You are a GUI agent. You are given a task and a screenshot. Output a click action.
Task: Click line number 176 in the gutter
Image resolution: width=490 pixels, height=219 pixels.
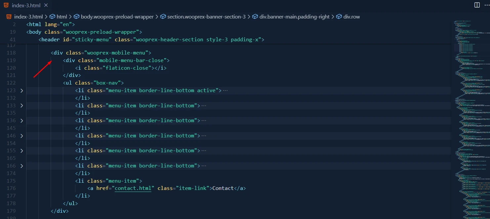pyautogui.click(x=11, y=188)
